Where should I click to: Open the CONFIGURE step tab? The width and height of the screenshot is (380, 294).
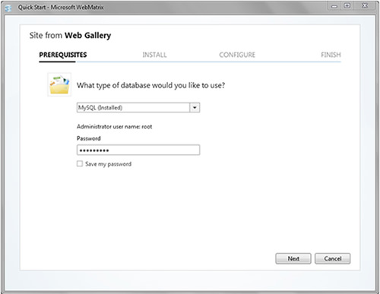tap(237, 55)
